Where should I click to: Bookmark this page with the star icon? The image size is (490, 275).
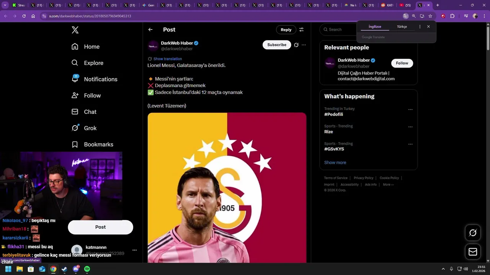[x=430, y=16]
